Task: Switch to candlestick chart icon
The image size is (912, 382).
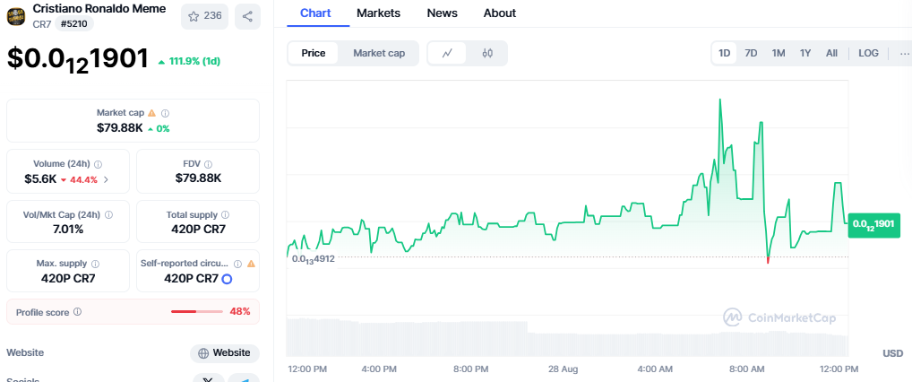Action: (487, 53)
